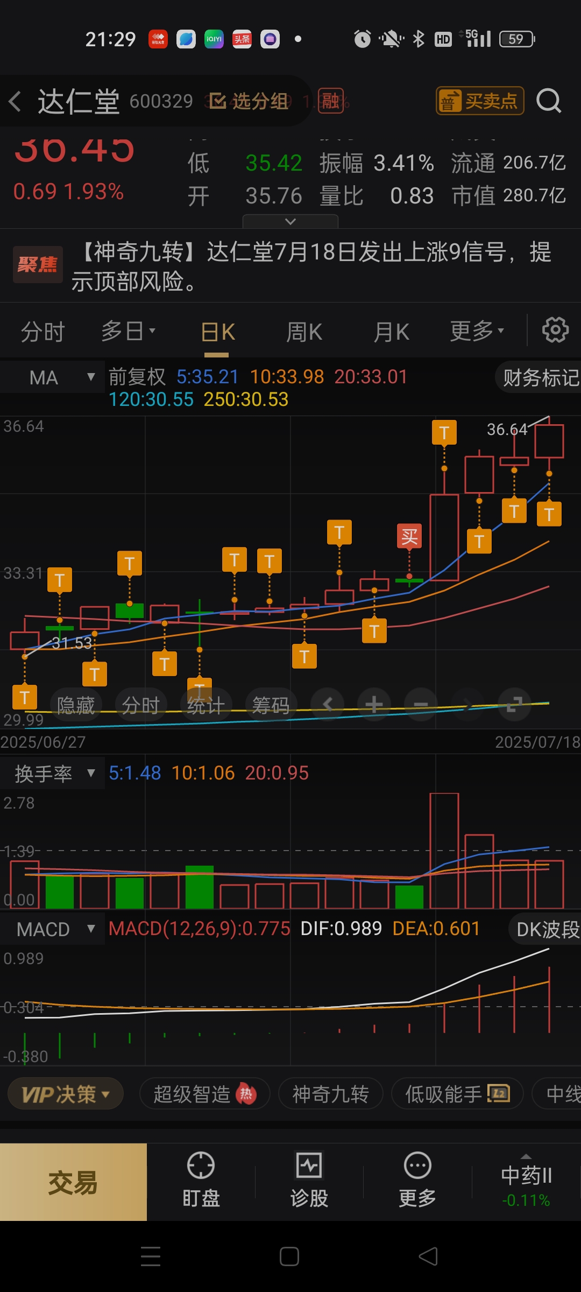Toggle 财务标记 financial markers
581x1292 pixels.
(x=539, y=377)
